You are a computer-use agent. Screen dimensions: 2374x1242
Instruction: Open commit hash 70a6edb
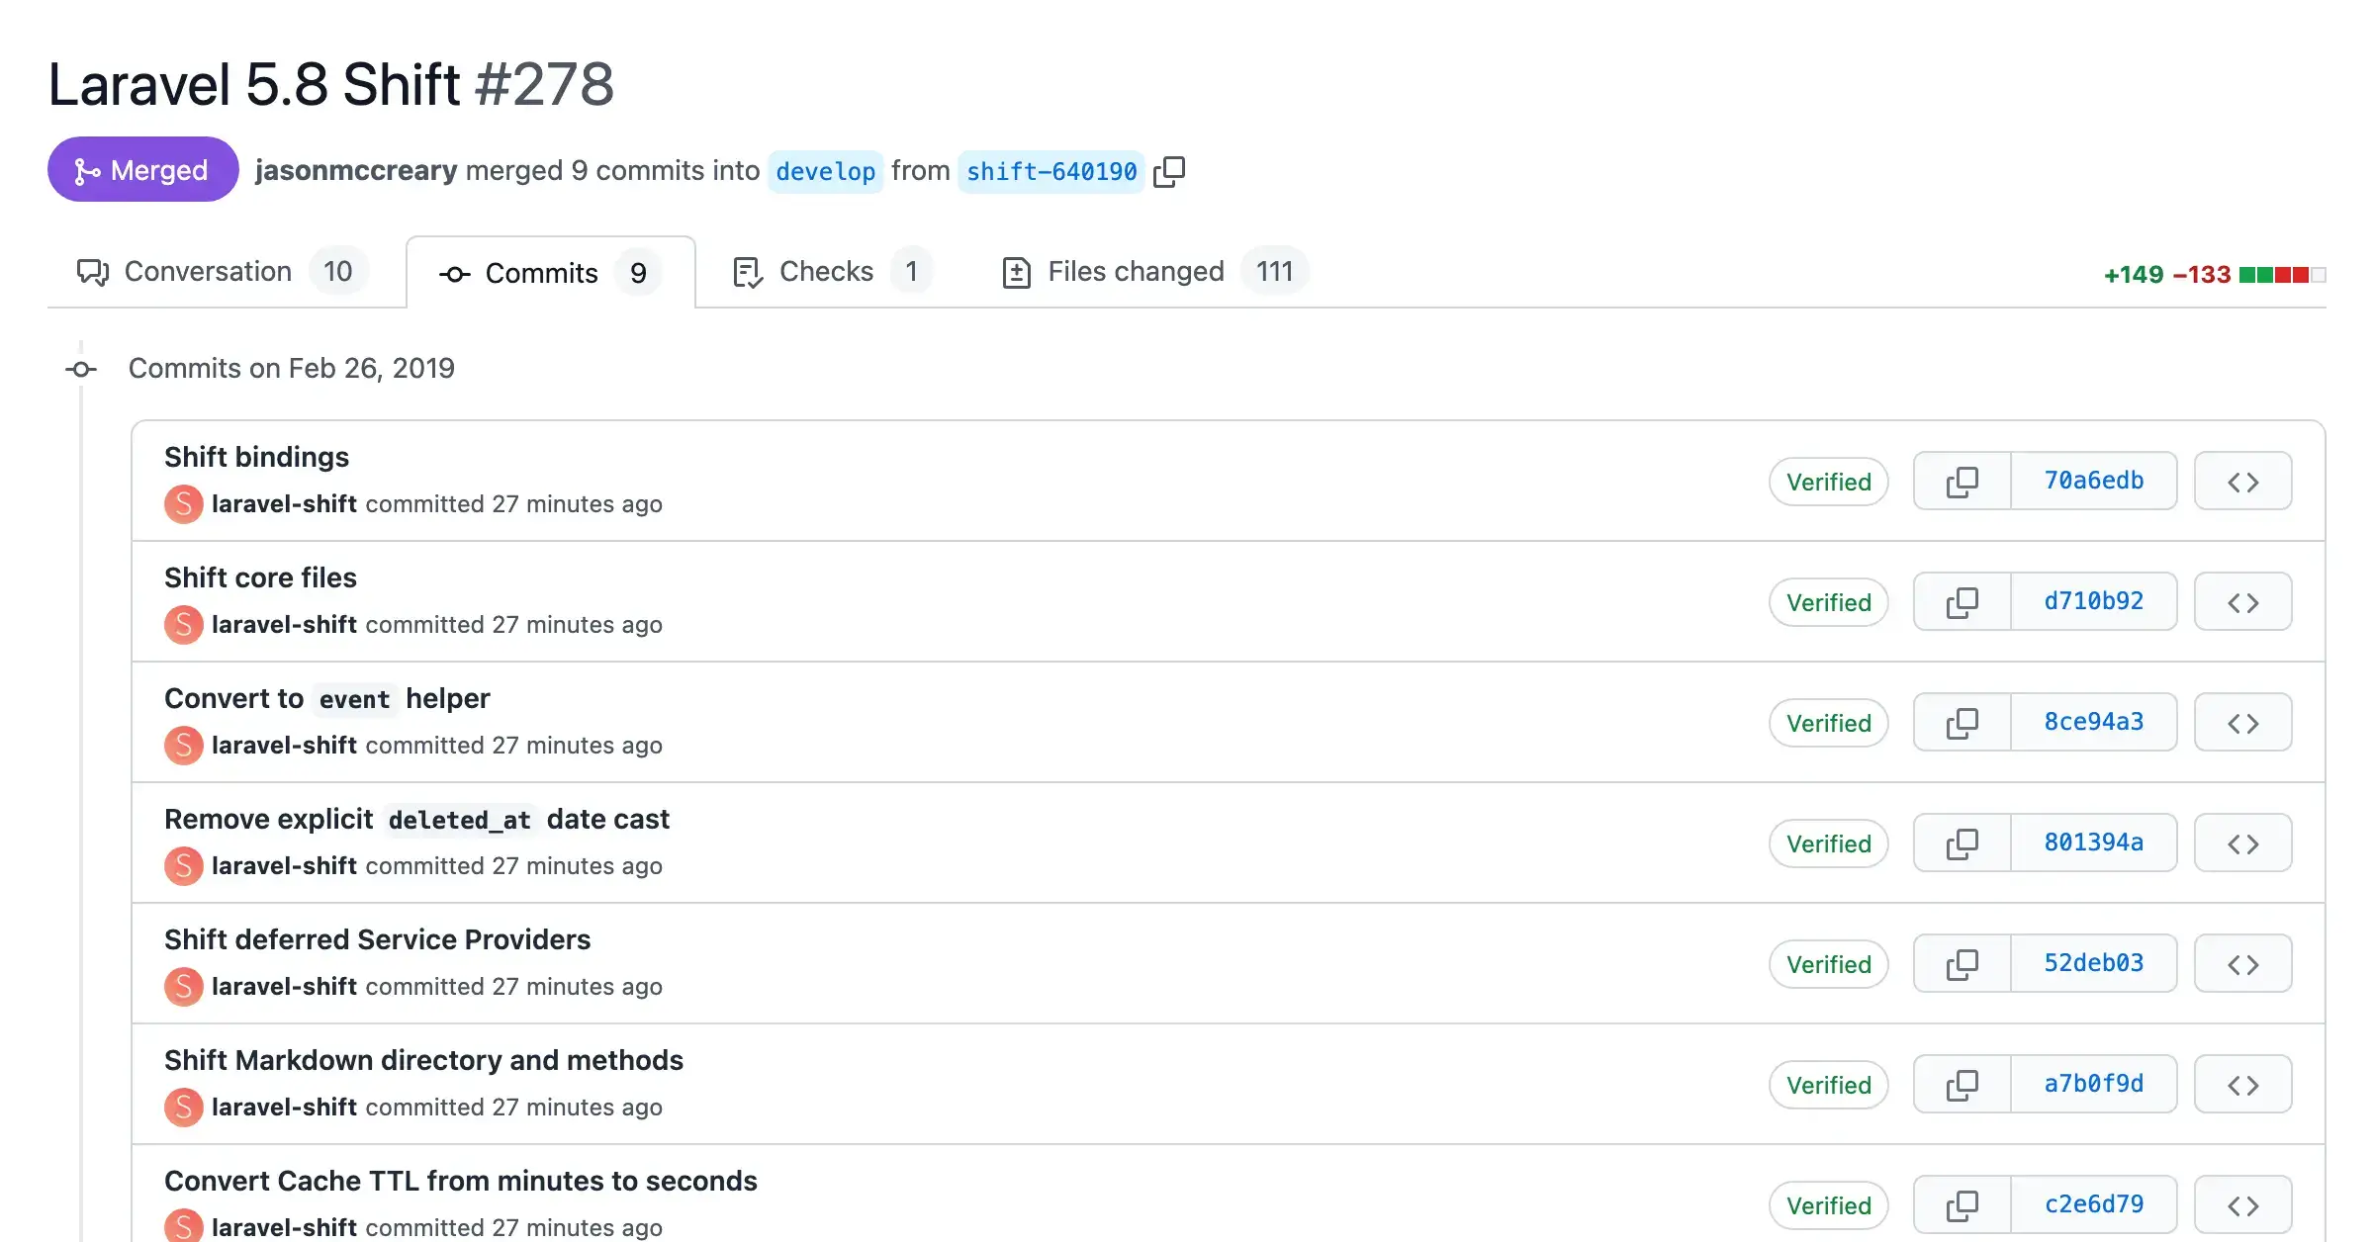pos(2094,482)
